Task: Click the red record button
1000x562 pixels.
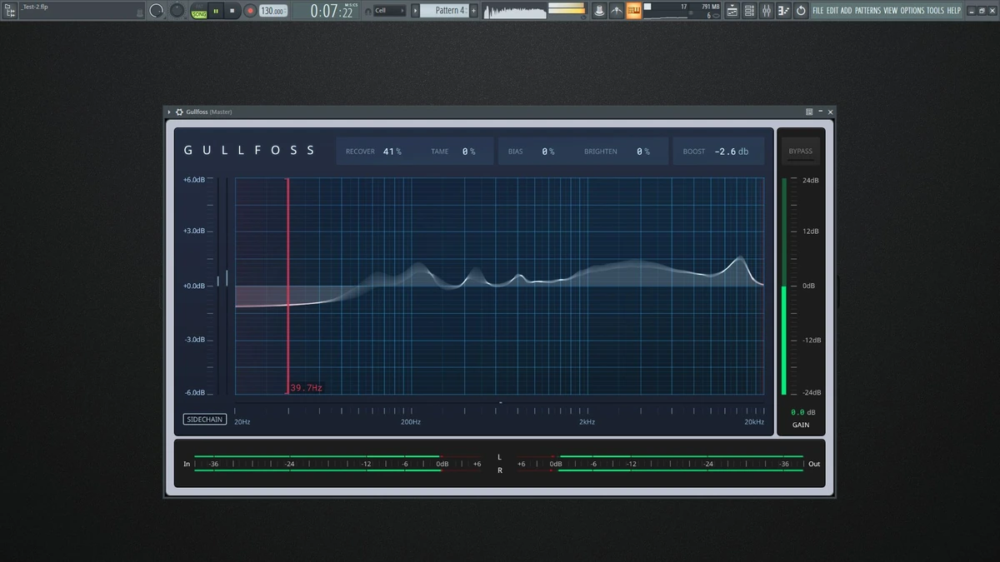Action: (x=249, y=11)
